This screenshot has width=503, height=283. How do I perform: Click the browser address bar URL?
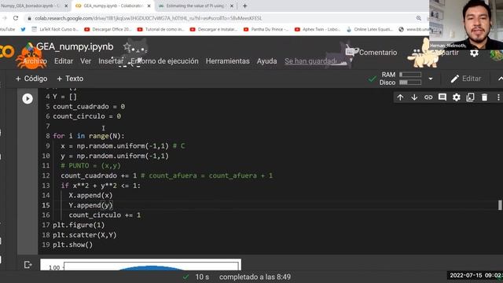(149, 18)
